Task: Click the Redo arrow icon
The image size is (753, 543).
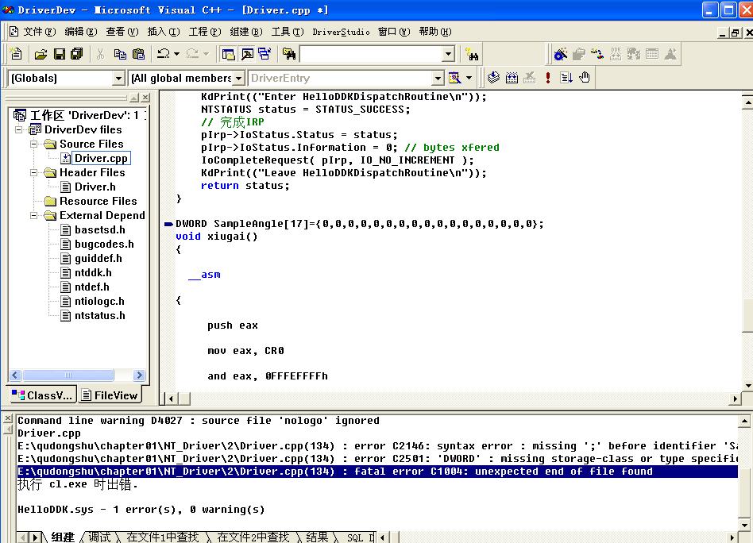Action: tap(192, 54)
